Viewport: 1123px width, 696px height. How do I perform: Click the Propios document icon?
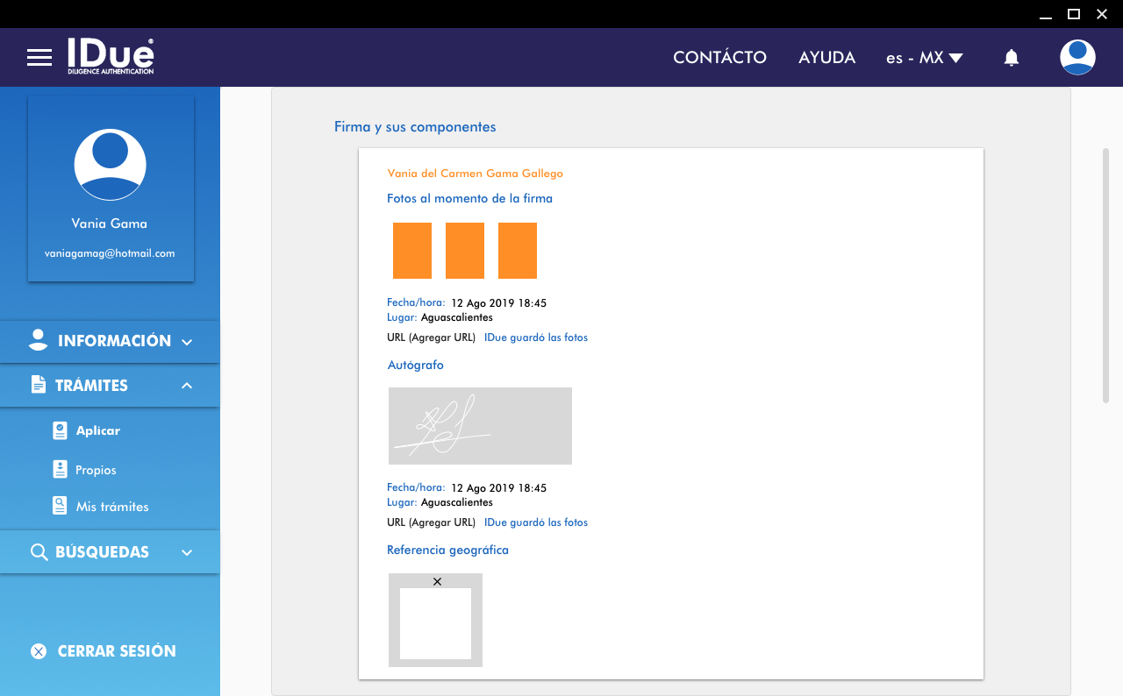60,470
